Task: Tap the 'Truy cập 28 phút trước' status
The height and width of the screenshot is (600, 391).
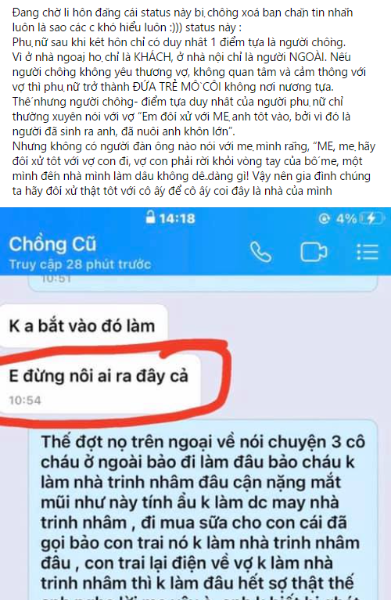Action: 80,264
